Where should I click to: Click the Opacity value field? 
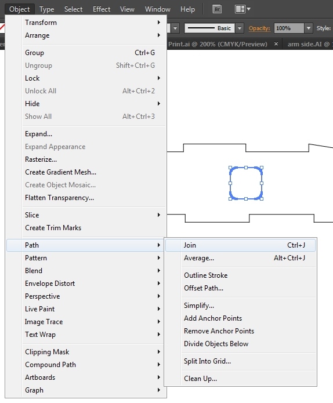coord(289,28)
